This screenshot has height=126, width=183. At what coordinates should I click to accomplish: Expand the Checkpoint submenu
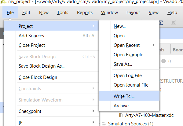[x=57, y=111]
